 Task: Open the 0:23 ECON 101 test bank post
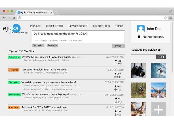point(66,110)
